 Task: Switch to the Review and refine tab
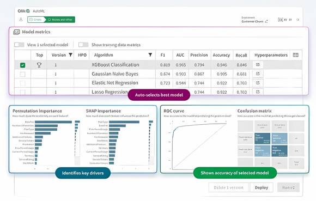pos(60,20)
